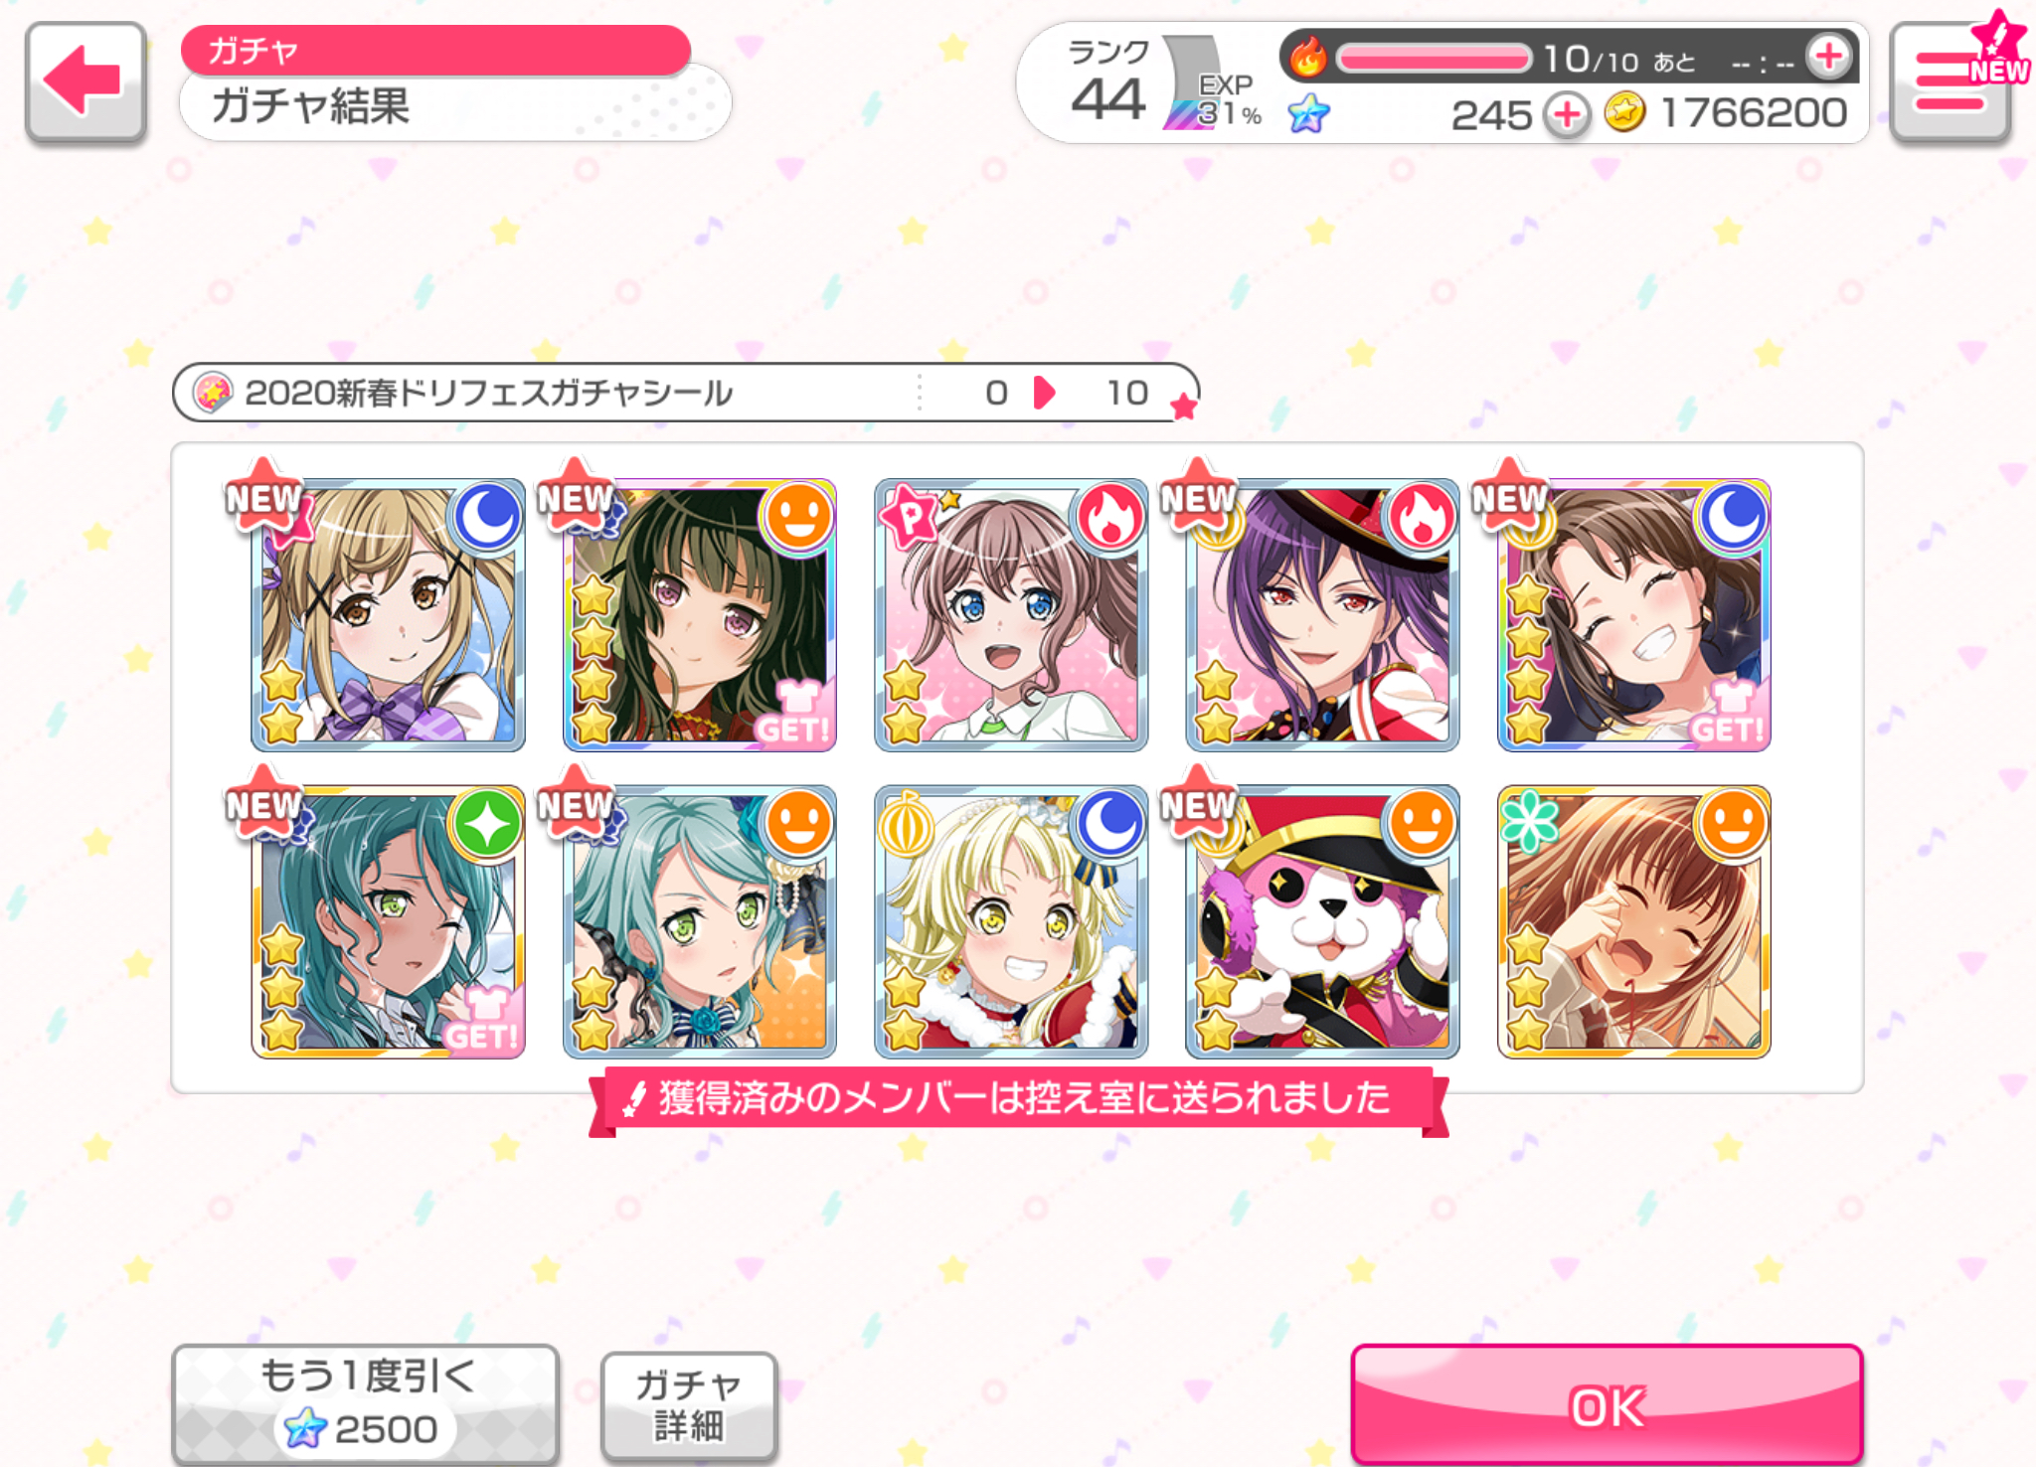The height and width of the screenshot is (1467, 2036).
Task: Tap the gold coin currency icon
Action: coord(1624,112)
